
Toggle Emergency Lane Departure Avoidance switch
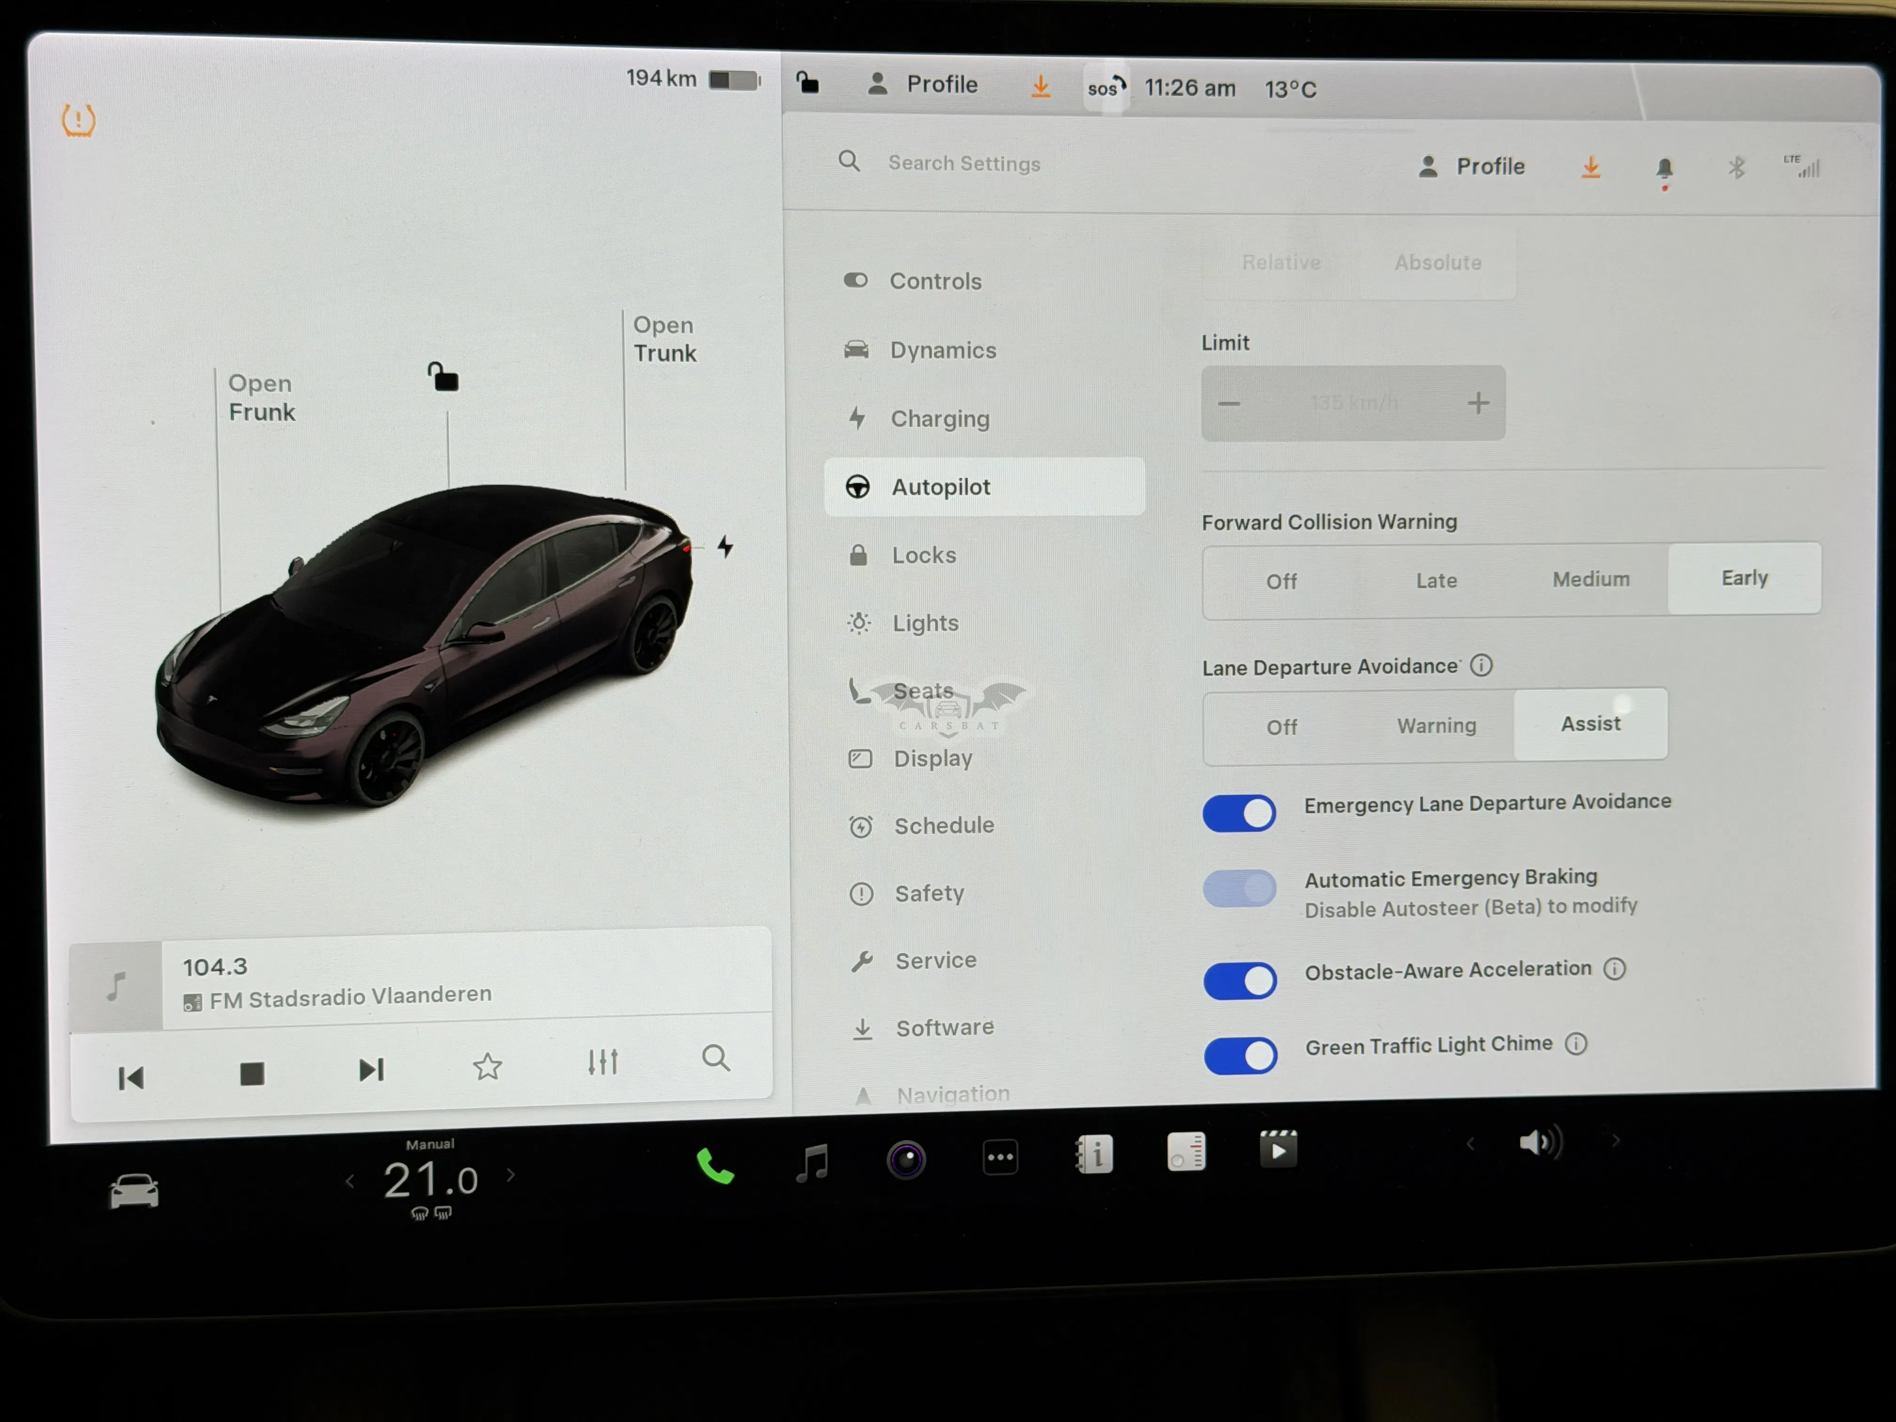click(1240, 813)
